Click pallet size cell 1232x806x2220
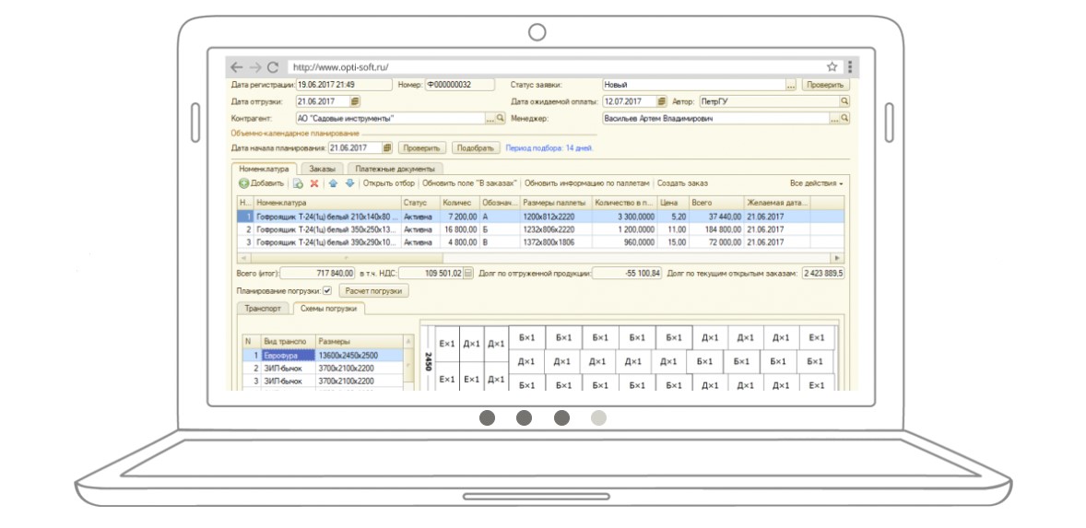Image resolution: width=1086 pixels, height=528 pixels. pyautogui.click(x=555, y=229)
